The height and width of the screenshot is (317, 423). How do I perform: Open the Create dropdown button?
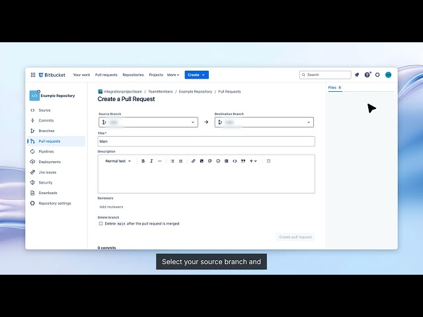tap(197, 75)
